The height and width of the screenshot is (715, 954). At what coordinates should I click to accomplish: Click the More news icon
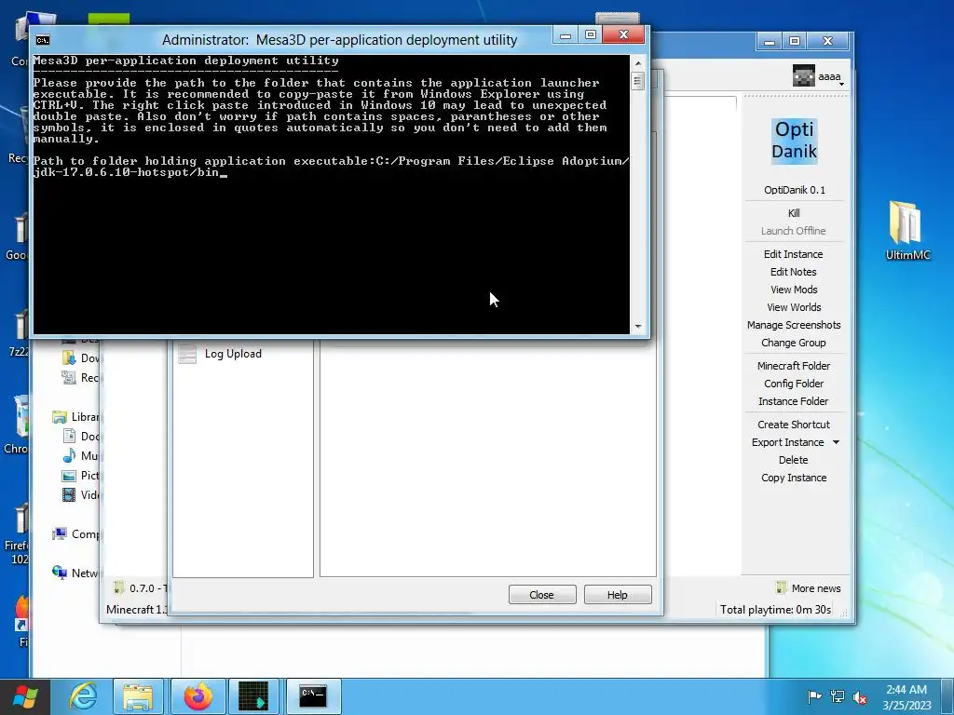click(x=782, y=588)
